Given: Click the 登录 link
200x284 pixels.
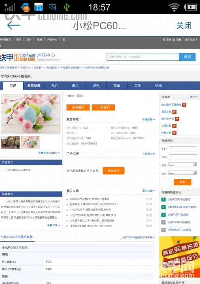Looking at the screenshot, I should [x=169, y=39].
